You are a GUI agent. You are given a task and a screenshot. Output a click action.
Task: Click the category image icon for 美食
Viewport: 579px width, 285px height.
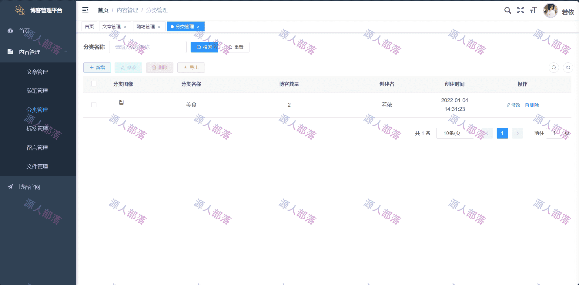pyautogui.click(x=121, y=102)
